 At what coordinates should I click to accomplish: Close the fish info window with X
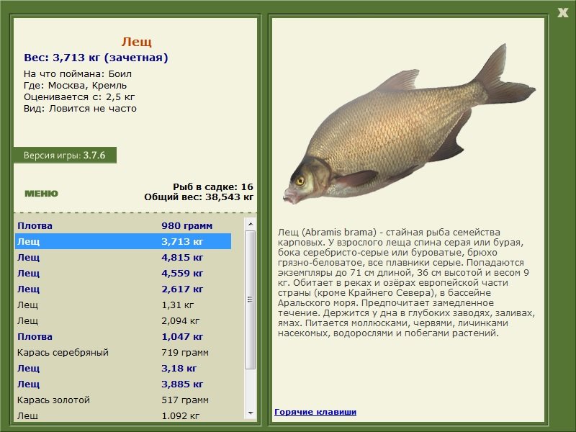click(x=563, y=12)
